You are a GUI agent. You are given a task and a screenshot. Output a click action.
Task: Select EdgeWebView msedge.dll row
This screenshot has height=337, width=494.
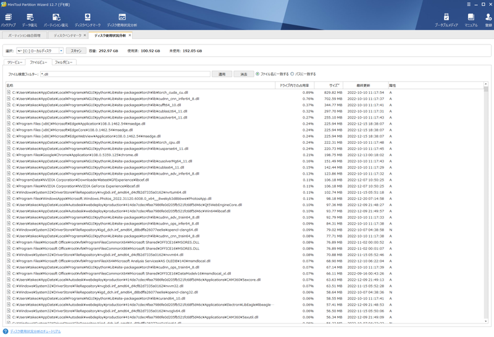pos(245,136)
